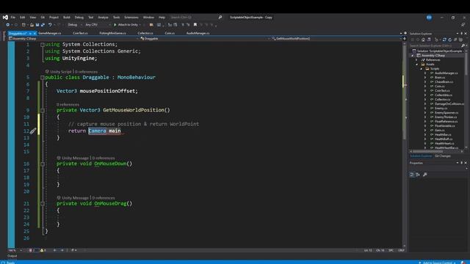Click the Open File toolbar icon

pos(32,25)
